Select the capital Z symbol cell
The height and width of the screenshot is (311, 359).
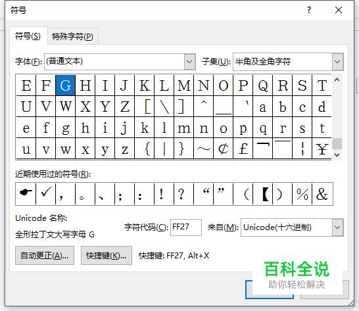click(124, 107)
